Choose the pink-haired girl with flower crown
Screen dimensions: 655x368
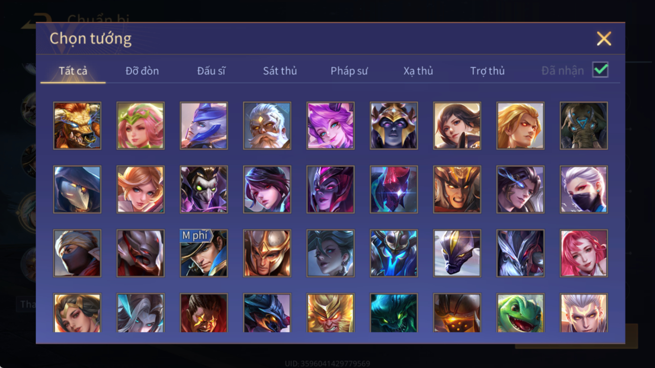pyautogui.click(x=140, y=126)
